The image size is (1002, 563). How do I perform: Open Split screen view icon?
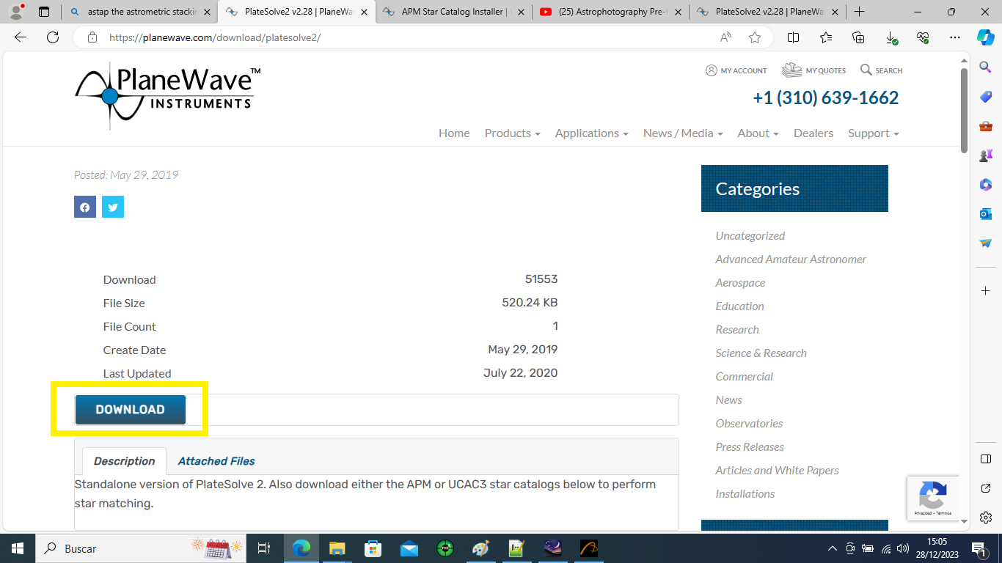point(793,37)
